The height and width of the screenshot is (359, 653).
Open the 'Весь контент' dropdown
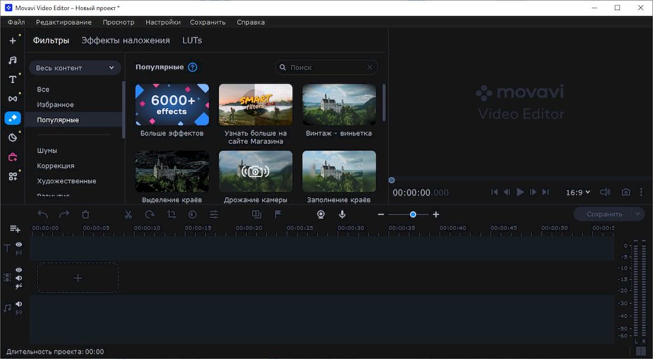click(x=75, y=68)
